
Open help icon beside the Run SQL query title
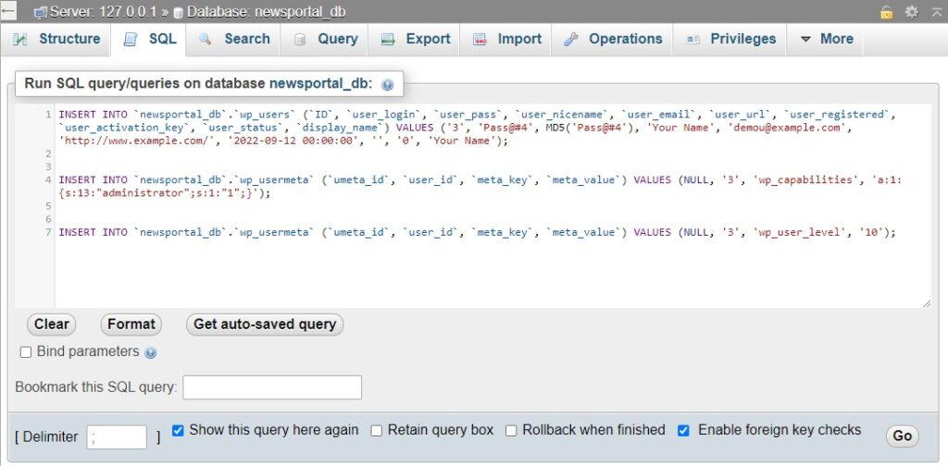pyautogui.click(x=387, y=84)
